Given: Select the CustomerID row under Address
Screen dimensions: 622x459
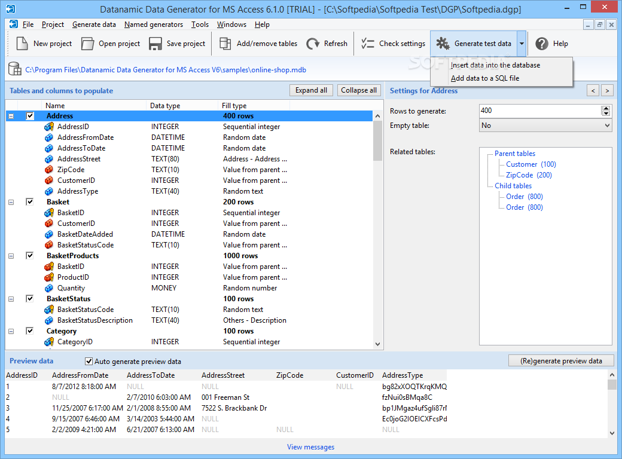Looking at the screenshot, I should click(189, 180).
